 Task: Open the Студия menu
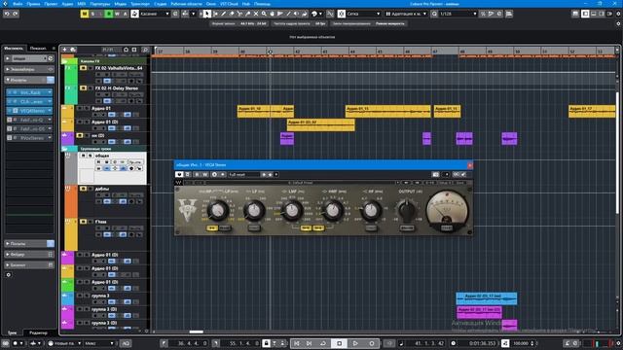point(160,4)
